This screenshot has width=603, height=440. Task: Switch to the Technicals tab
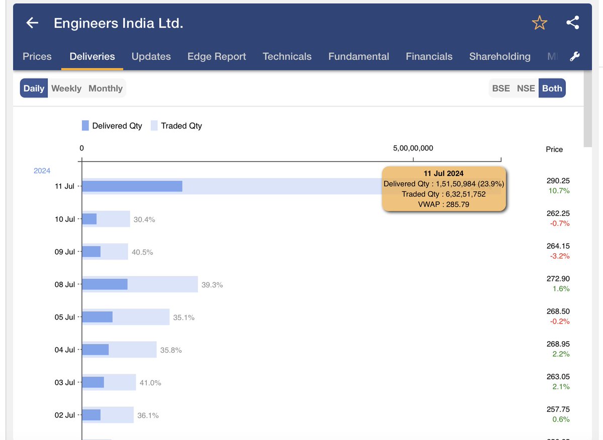point(287,57)
